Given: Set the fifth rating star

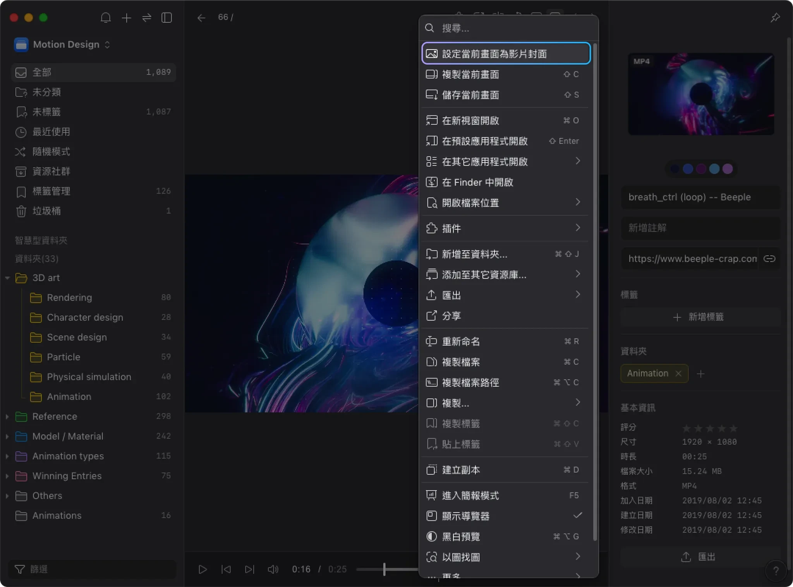Looking at the screenshot, I should [x=733, y=428].
